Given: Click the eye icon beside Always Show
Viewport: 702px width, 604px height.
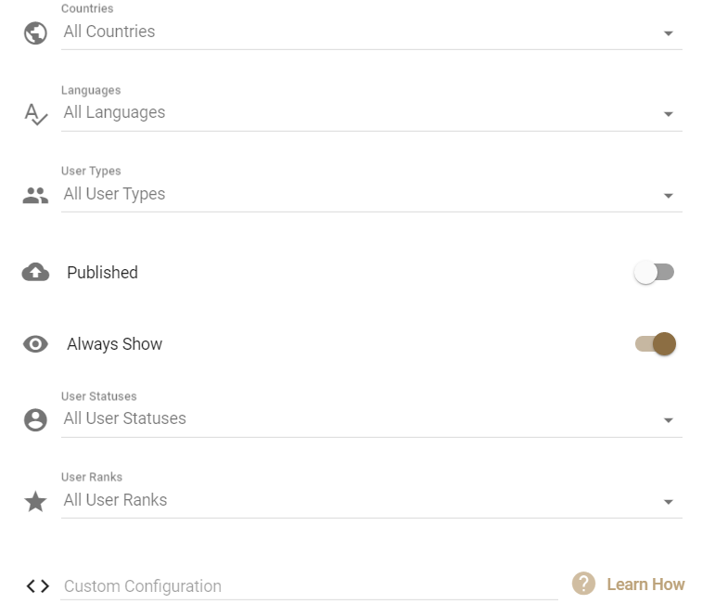Looking at the screenshot, I should pos(35,344).
